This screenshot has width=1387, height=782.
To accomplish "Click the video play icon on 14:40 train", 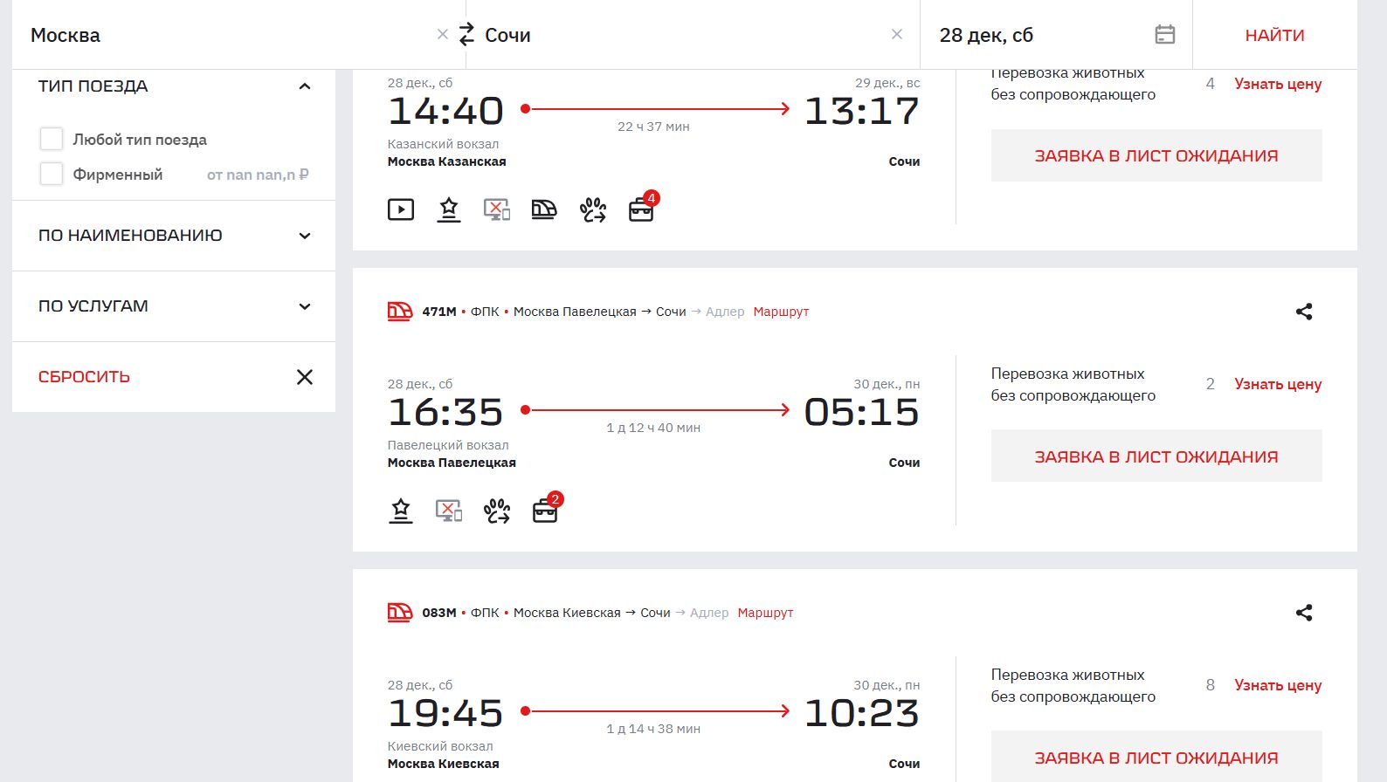I will tap(401, 209).
